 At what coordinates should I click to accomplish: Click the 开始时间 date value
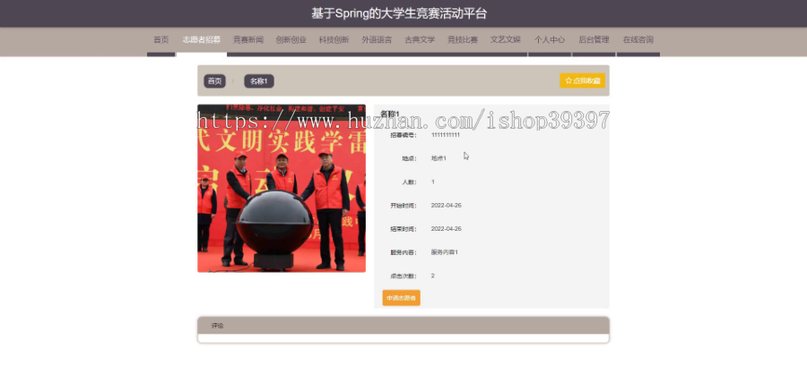pyautogui.click(x=447, y=206)
